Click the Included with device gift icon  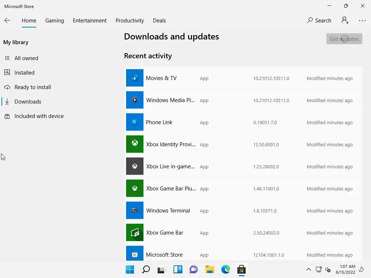click(x=7, y=116)
